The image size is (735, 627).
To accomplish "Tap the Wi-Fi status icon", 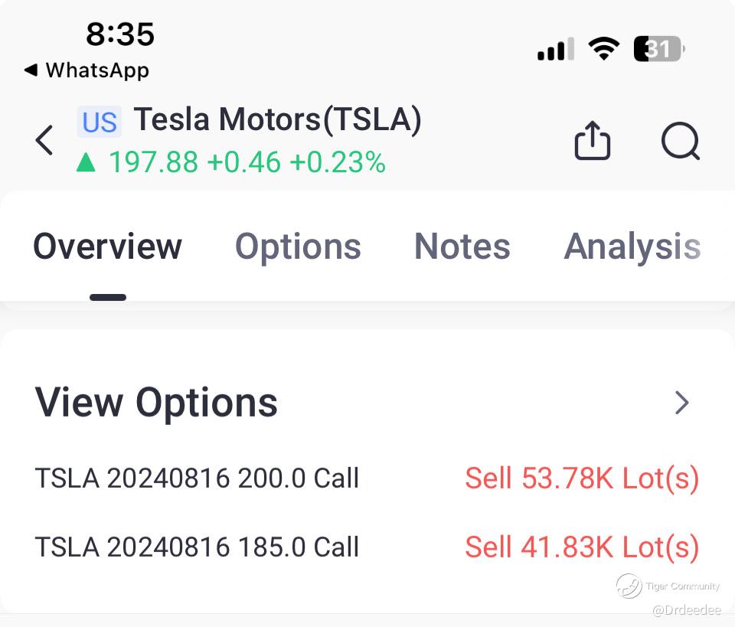I will click(x=603, y=50).
